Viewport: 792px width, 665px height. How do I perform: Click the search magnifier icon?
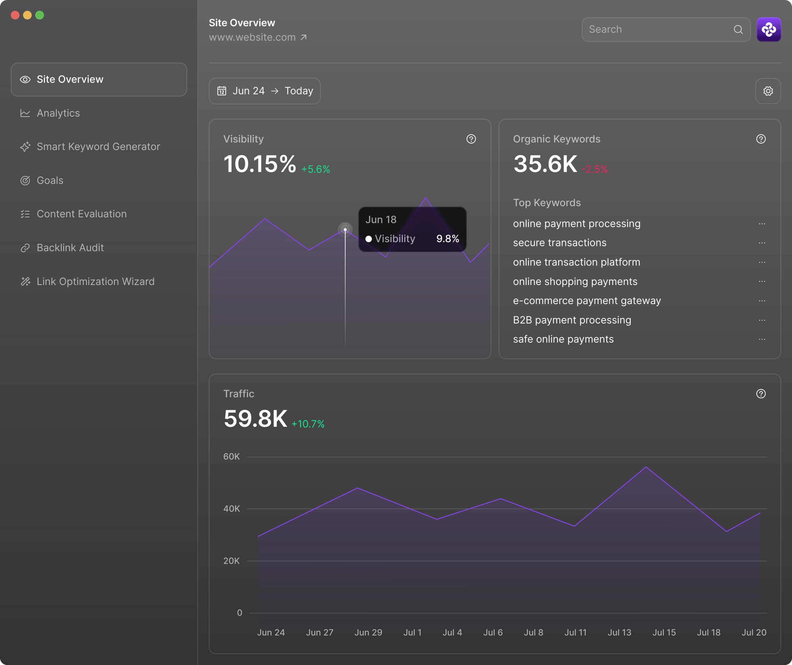[738, 30]
